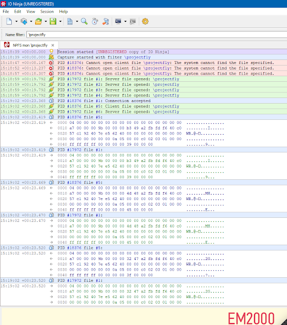Viewport: 287px width, 325px height.
Task: Open settings with the gear icon
Action: (x=145, y=21)
